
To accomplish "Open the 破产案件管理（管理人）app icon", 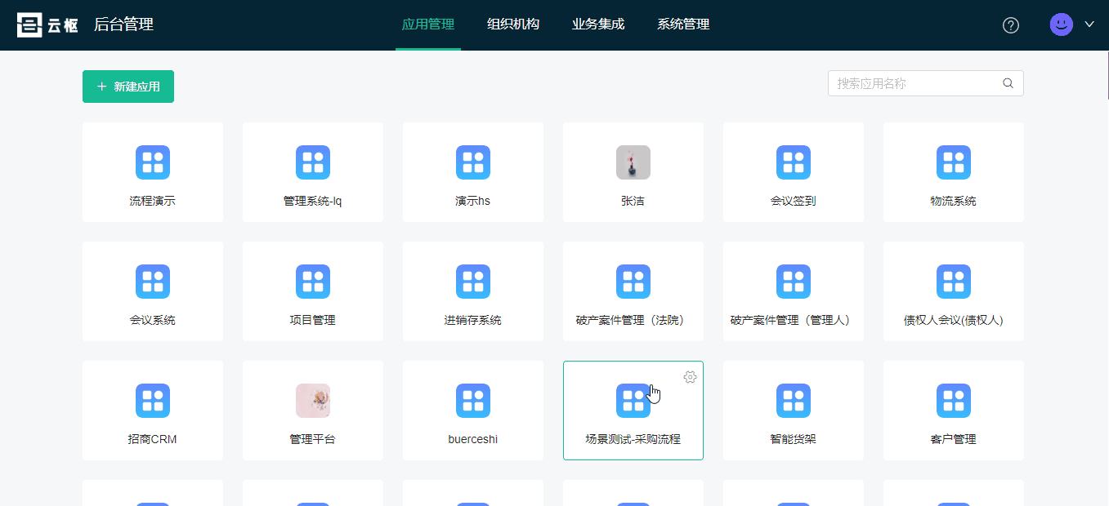I will point(794,282).
